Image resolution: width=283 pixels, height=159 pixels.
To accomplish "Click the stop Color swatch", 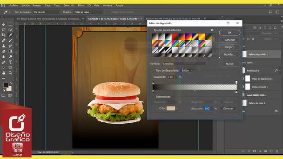I will pos(171,108).
